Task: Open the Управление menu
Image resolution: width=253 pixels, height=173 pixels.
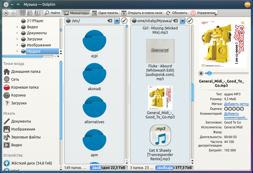Action: (x=203, y=13)
